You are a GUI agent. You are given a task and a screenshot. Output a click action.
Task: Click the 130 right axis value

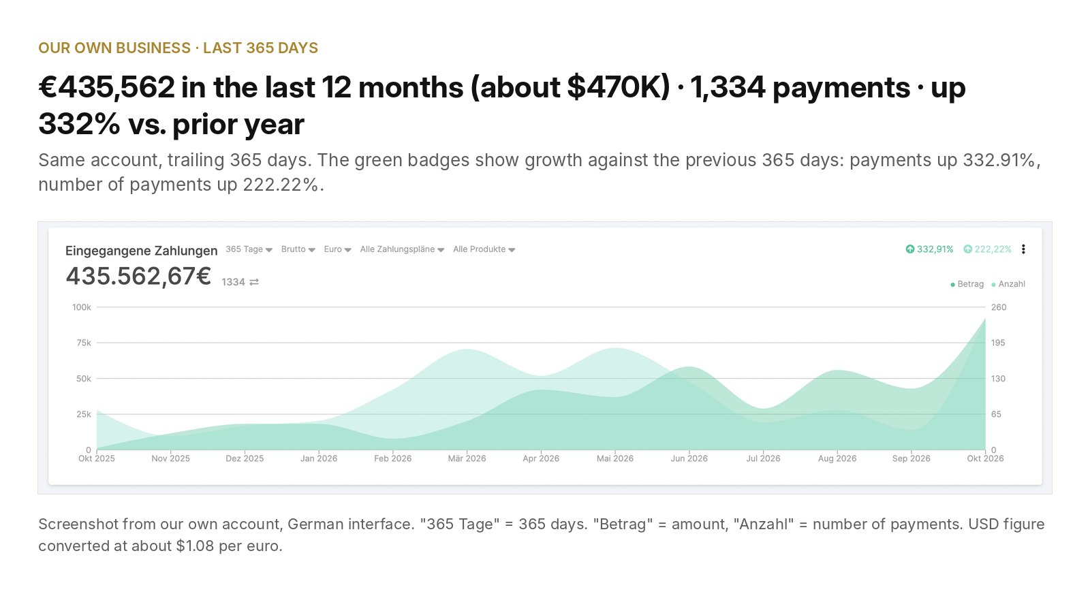[x=998, y=379]
